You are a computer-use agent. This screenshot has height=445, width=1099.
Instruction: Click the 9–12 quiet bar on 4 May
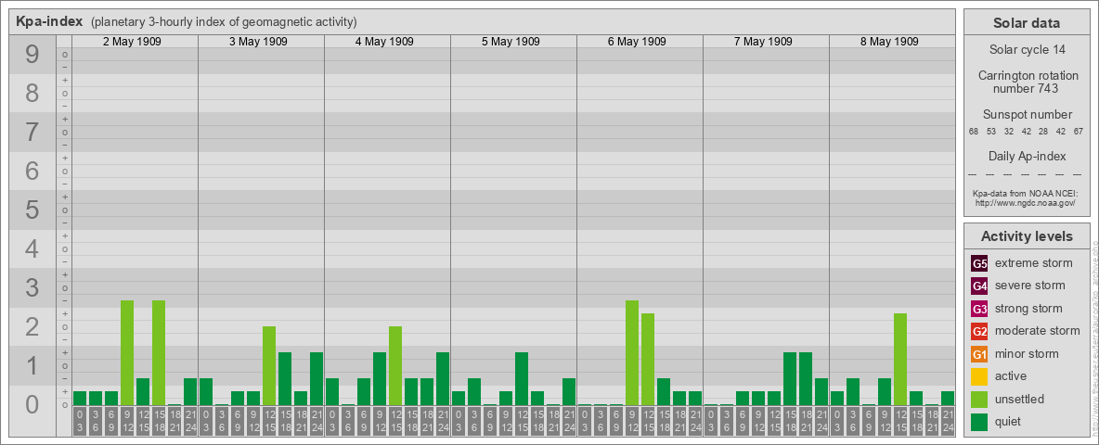pos(380,378)
